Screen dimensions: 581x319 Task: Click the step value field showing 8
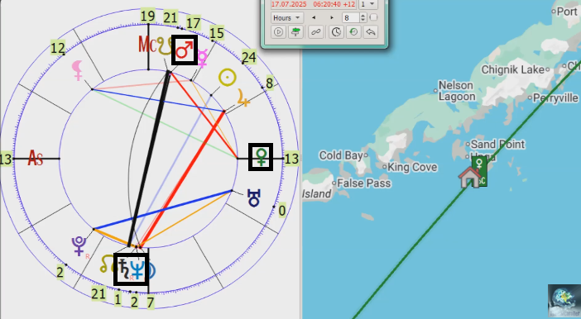coord(351,17)
